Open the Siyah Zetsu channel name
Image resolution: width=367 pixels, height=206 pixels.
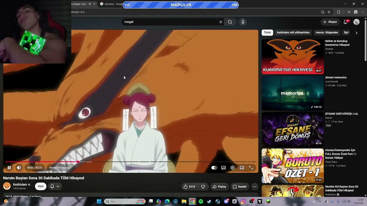click(x=331, y=162)
